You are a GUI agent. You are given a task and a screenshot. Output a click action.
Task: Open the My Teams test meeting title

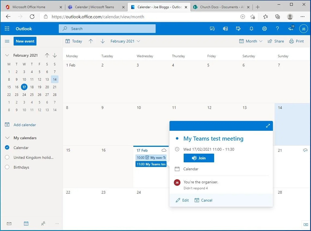coord(213,138)
